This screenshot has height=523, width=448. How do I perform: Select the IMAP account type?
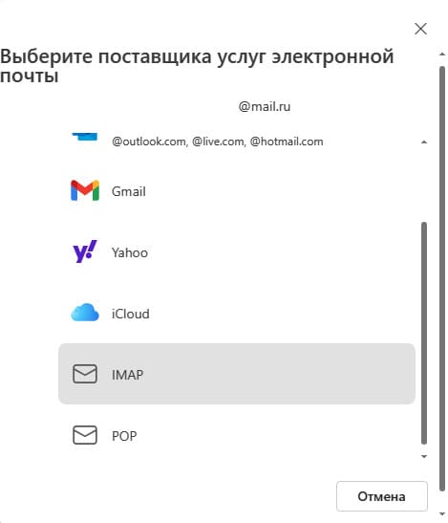pos(237,374)
